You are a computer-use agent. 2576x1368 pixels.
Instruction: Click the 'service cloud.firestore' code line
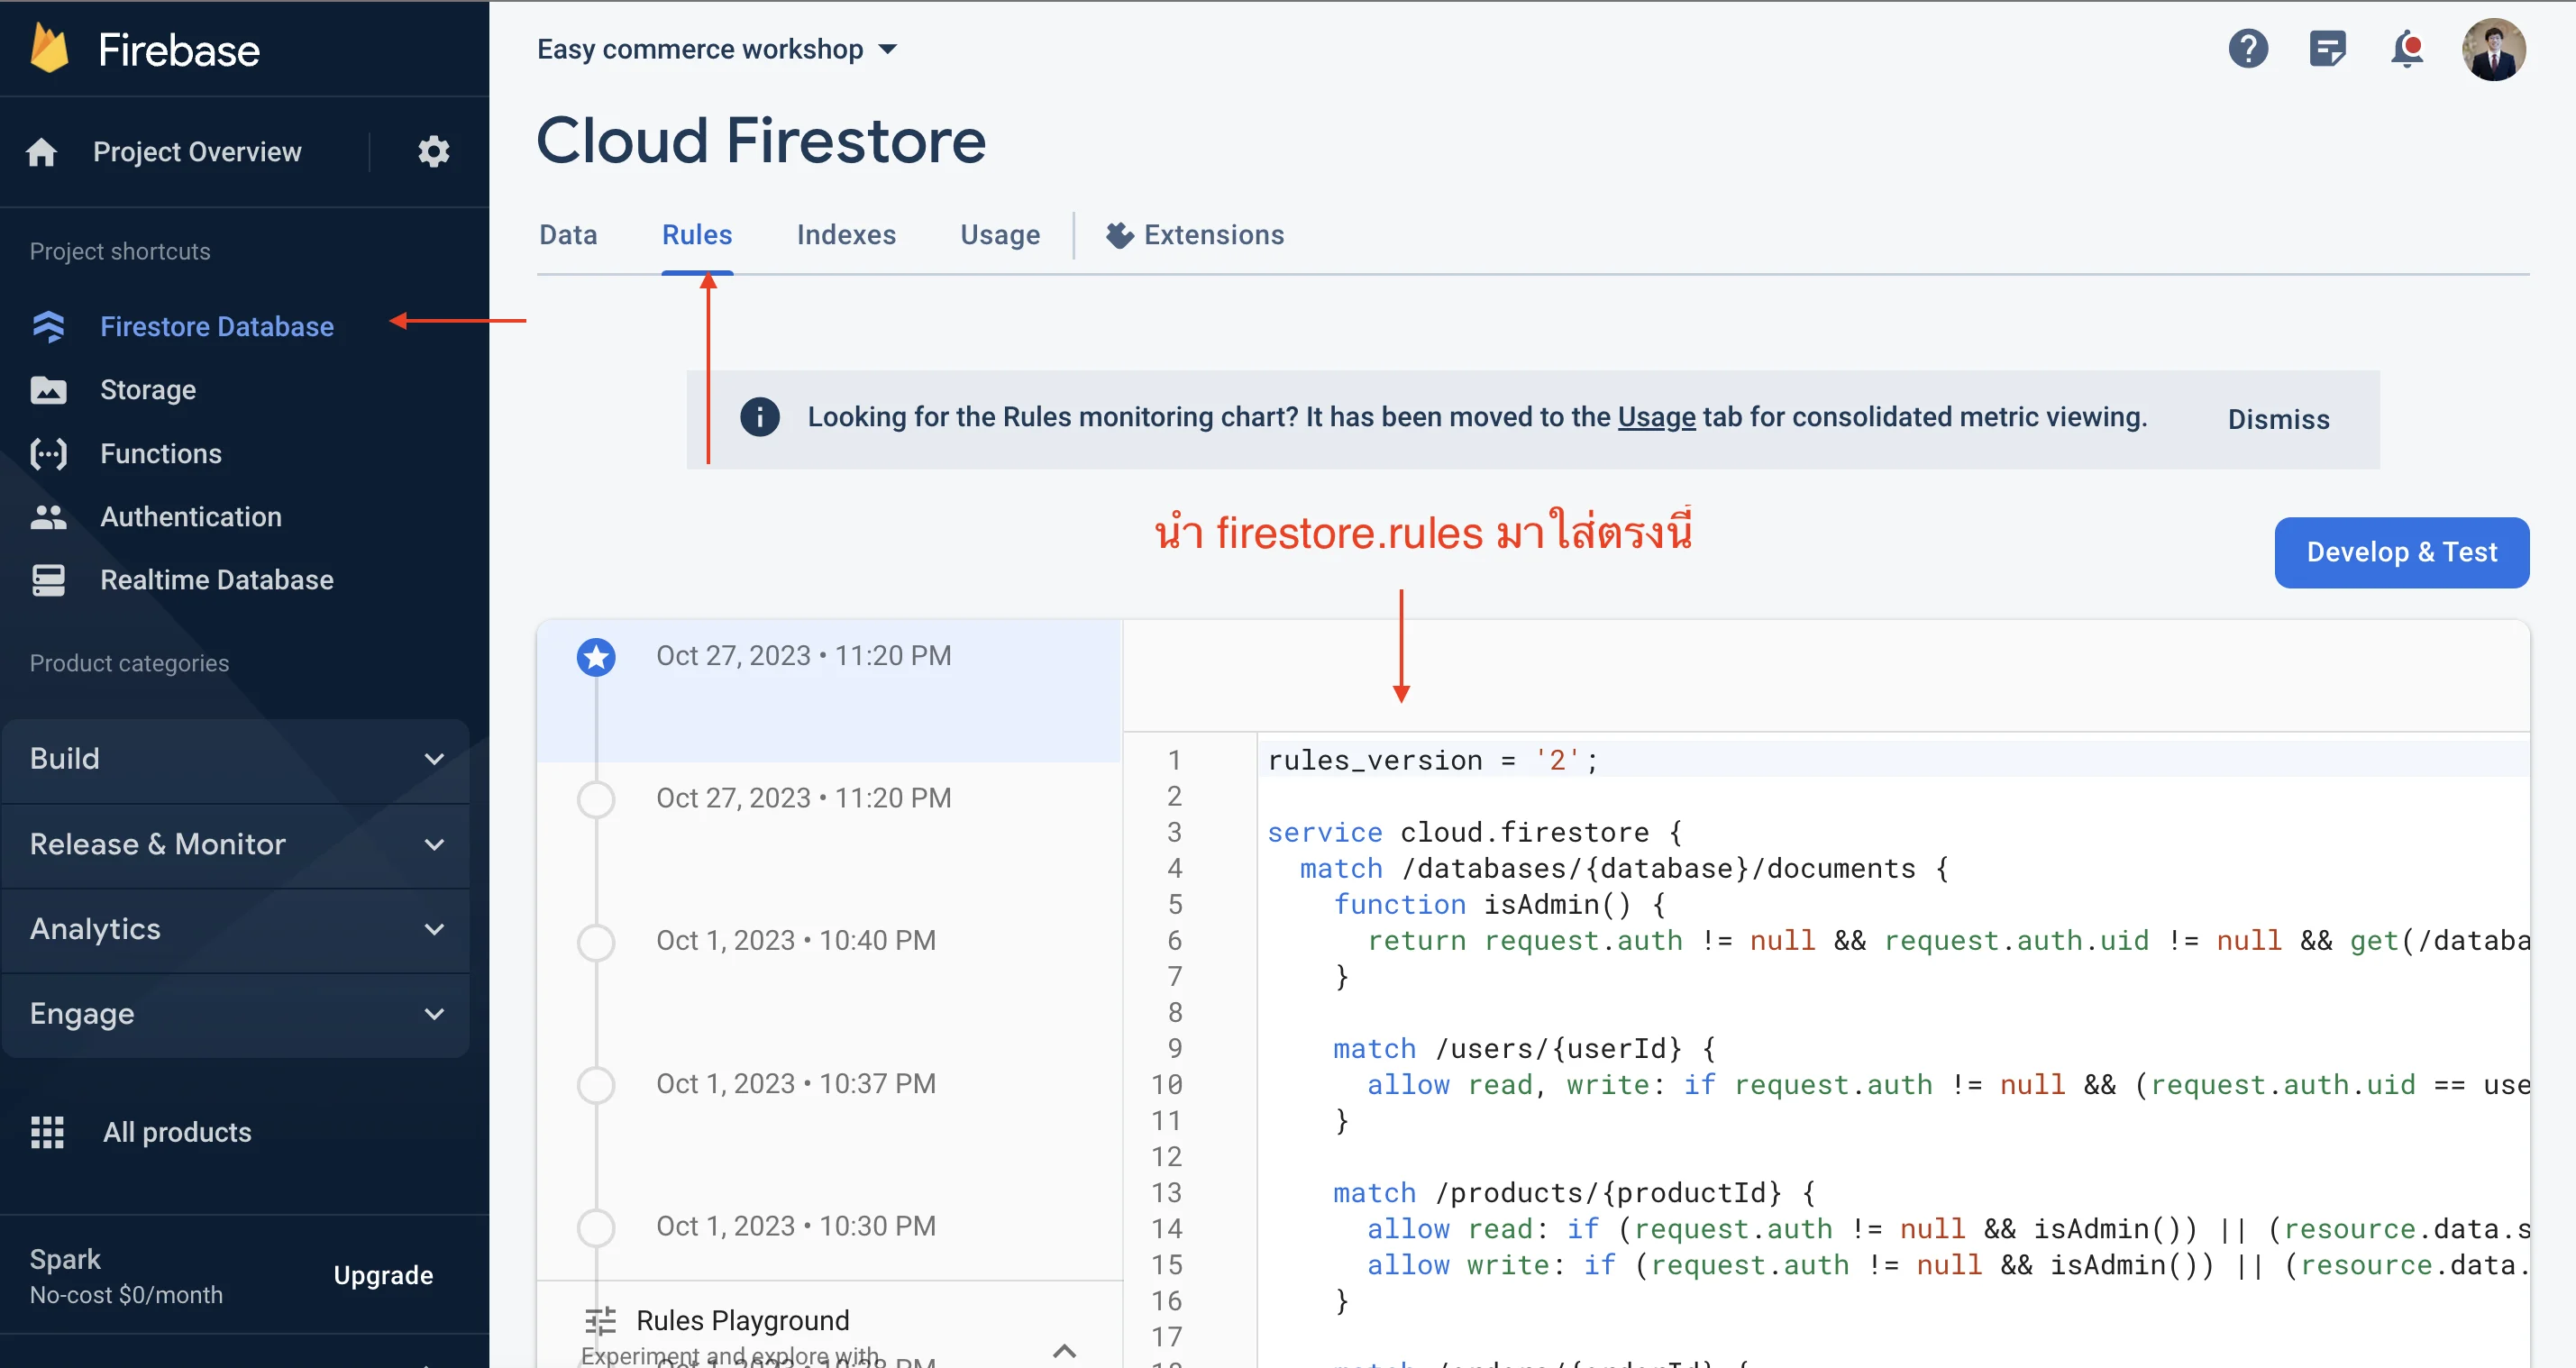pos(1474,832)
